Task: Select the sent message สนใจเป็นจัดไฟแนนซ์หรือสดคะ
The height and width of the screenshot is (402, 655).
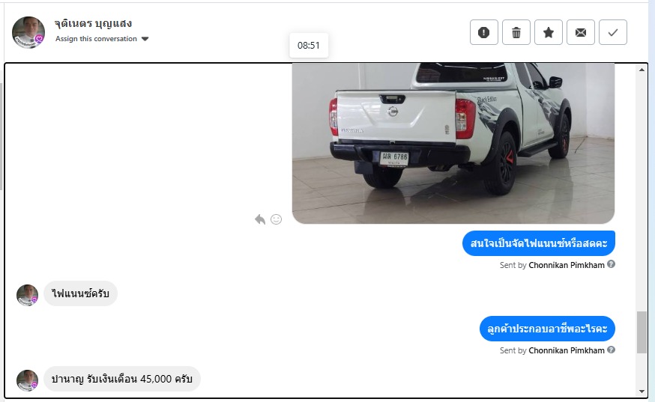Action: pyautogui.click(x=538, y=243)
